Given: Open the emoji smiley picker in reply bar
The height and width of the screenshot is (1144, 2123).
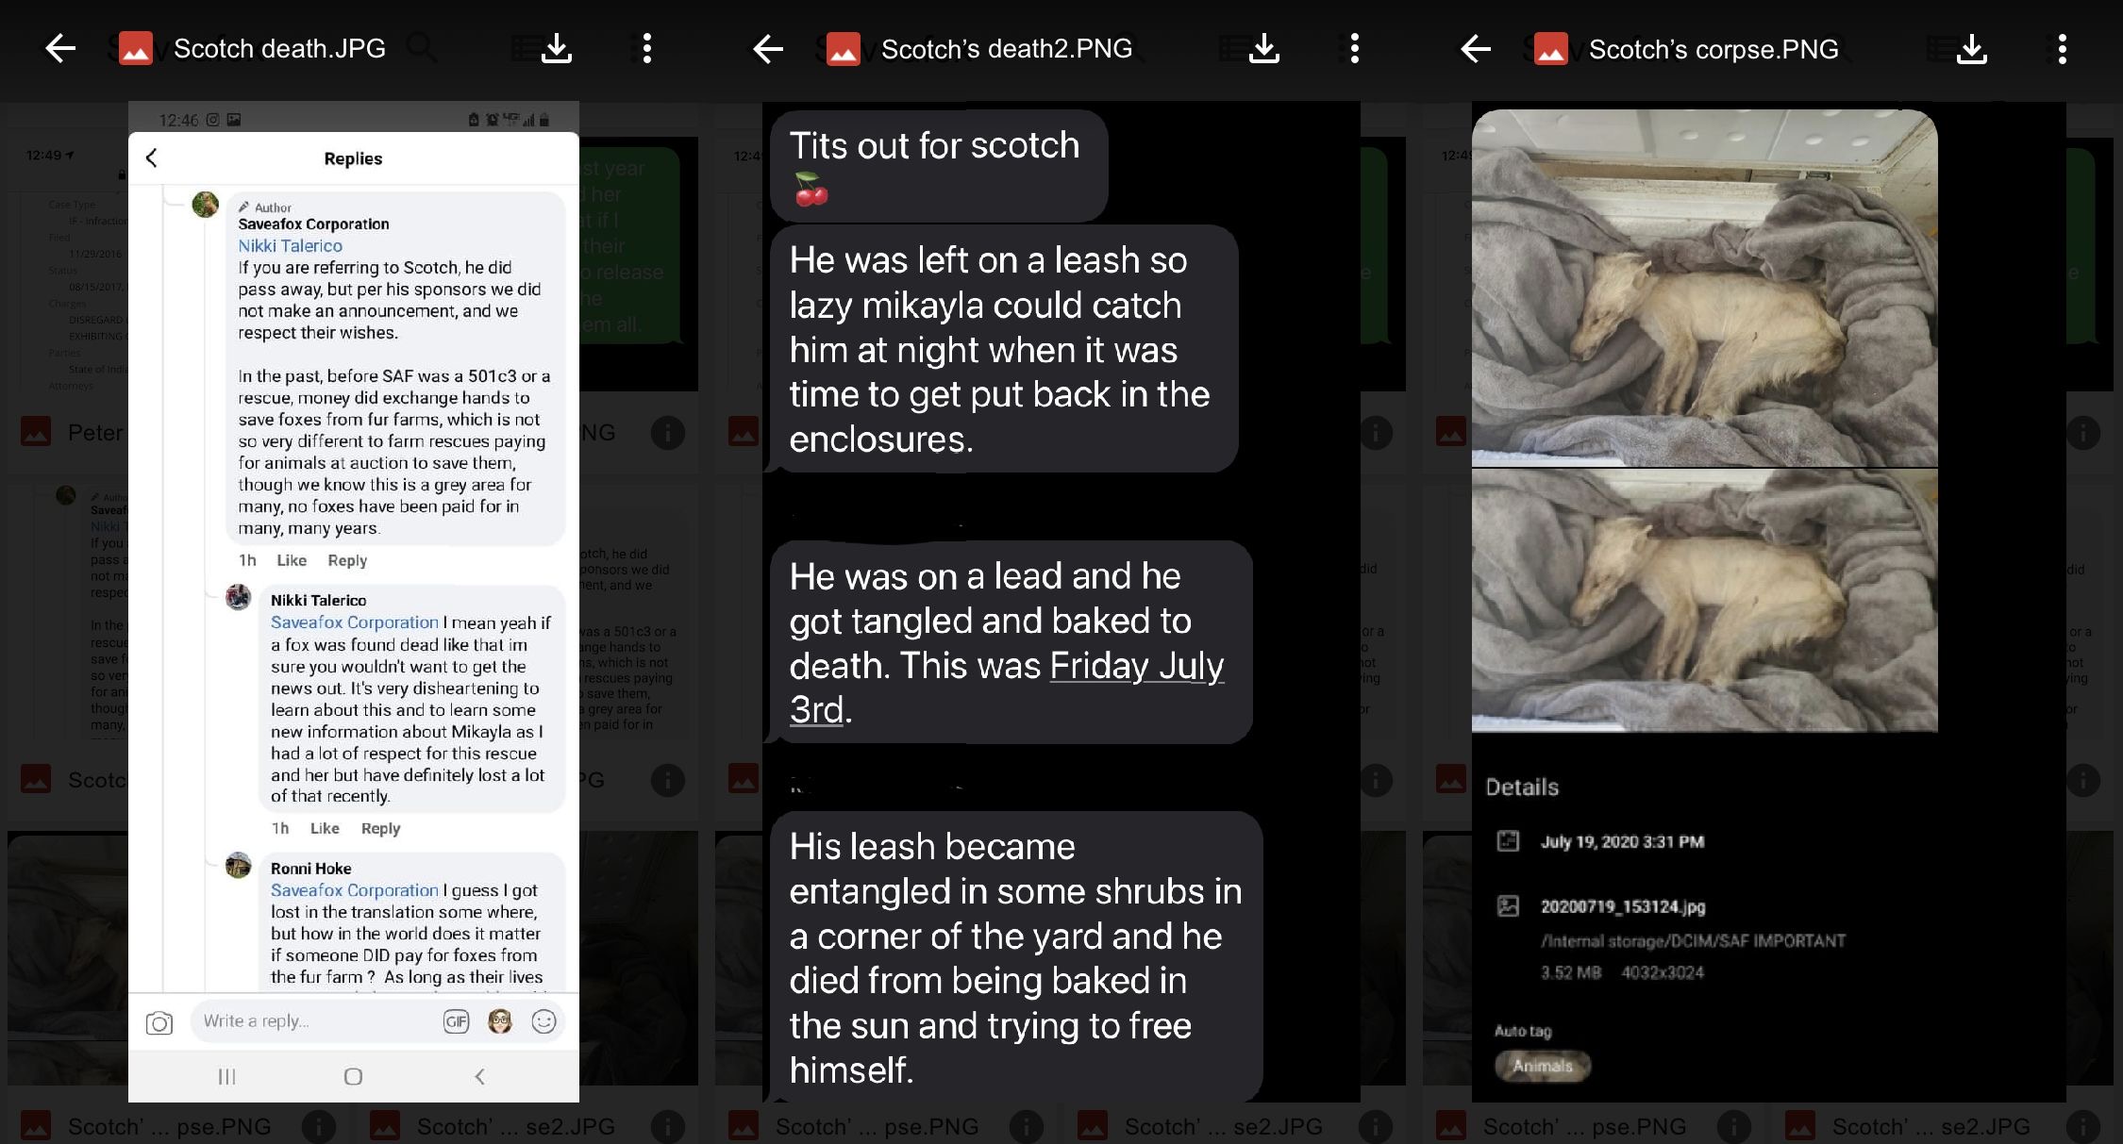Looking at the screenshot, I should [x=544, y=1021].
